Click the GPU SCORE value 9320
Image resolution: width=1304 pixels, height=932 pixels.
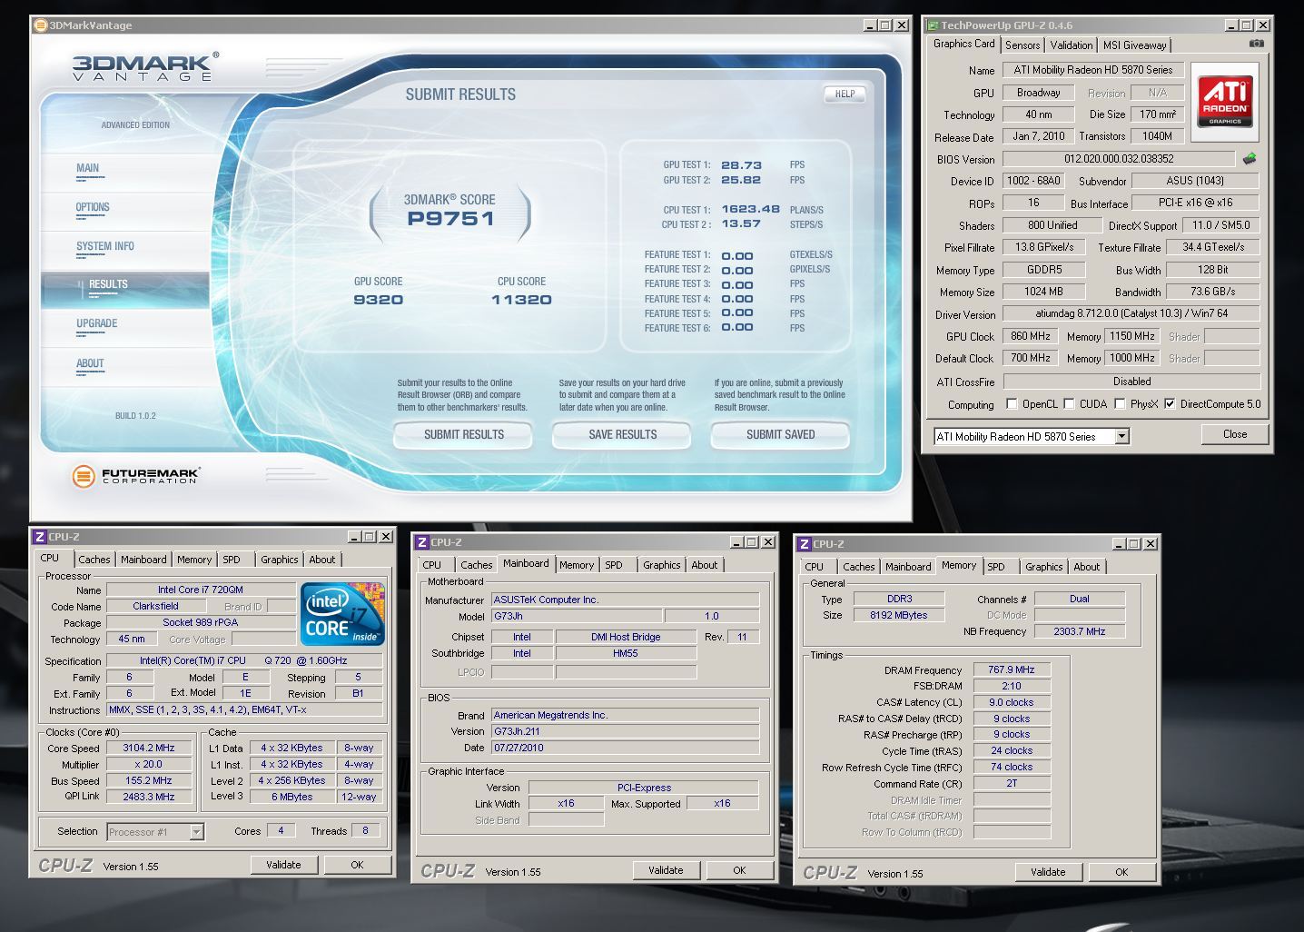click(378, 300)
